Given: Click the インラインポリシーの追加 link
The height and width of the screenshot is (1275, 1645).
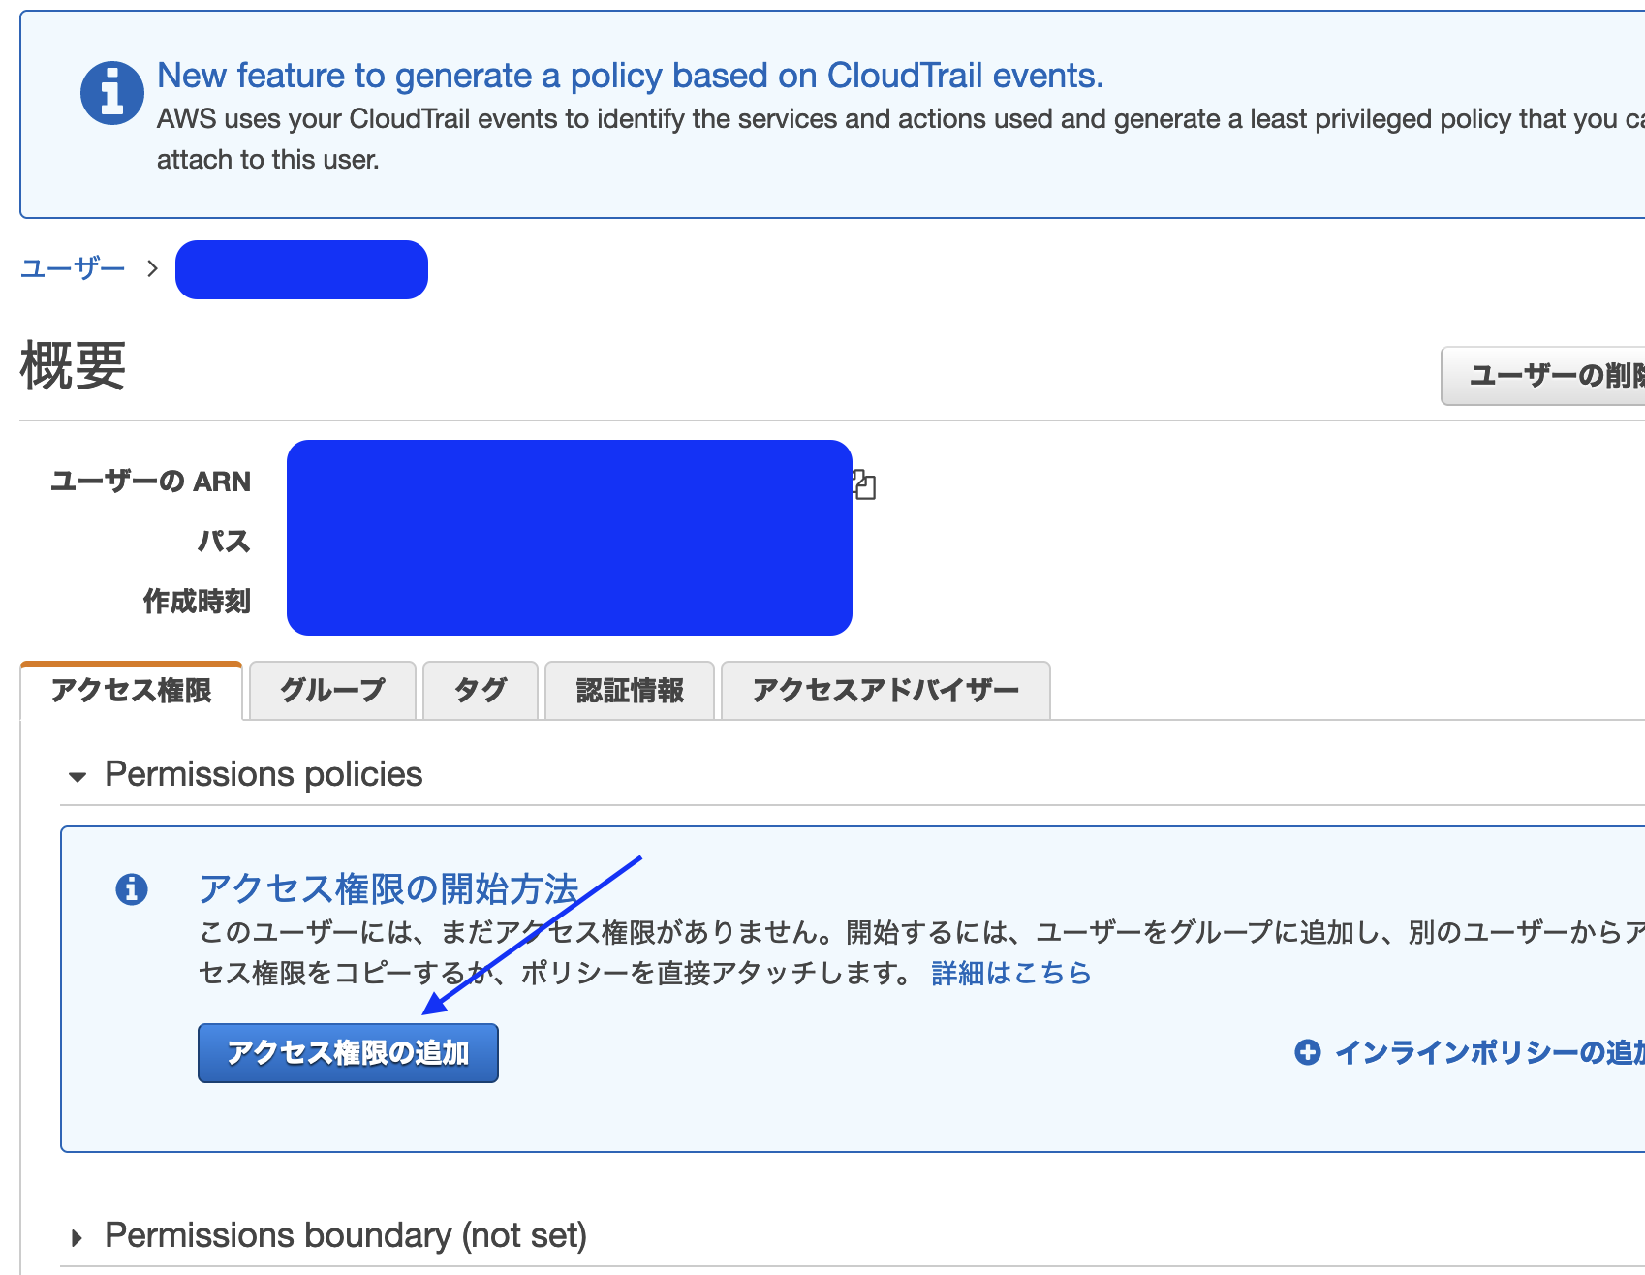Looking at the screenshot, I should coord(1487,1052).
